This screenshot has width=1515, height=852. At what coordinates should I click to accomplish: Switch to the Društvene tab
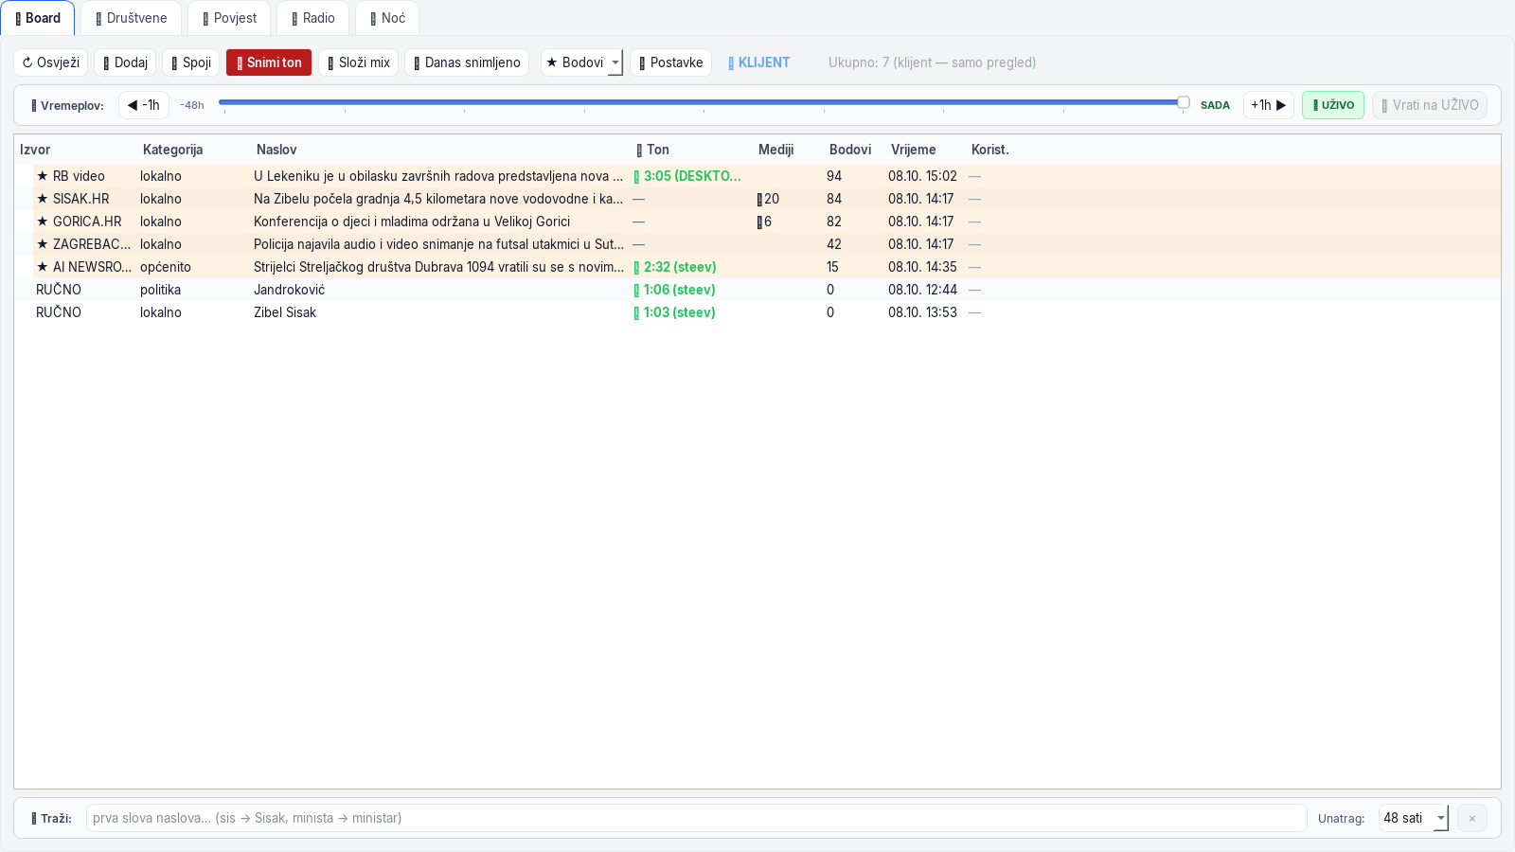tap(131, 18)
